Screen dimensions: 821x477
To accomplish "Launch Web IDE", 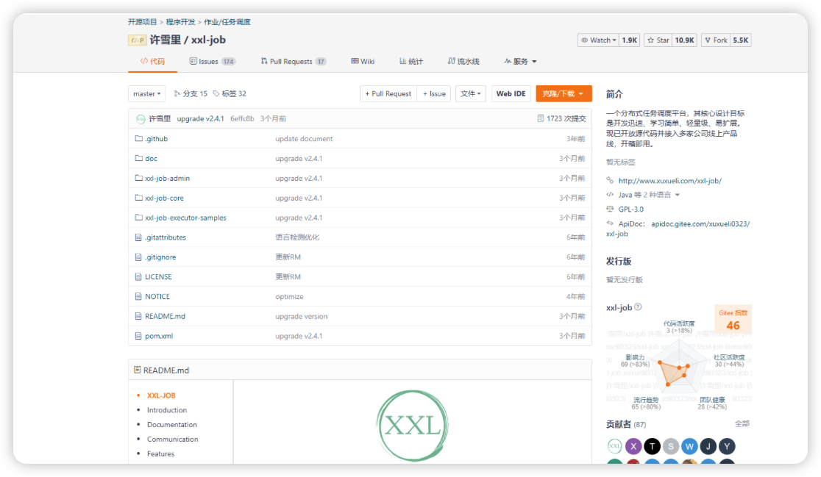I will (x=511, y=93).
